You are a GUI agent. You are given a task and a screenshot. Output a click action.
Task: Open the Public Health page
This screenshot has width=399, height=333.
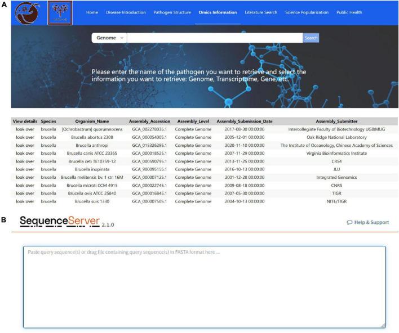[x=349, y=12]
